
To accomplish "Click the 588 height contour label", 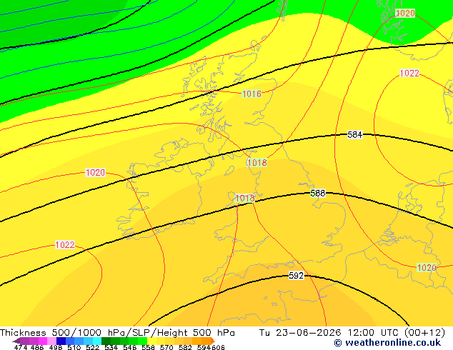I will point(318,193).
